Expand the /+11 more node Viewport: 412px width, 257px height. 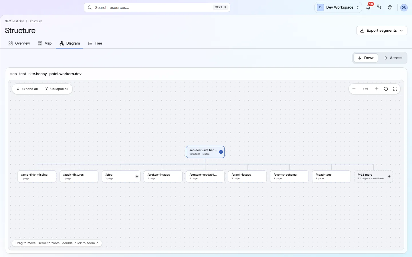tap(389, 176)
